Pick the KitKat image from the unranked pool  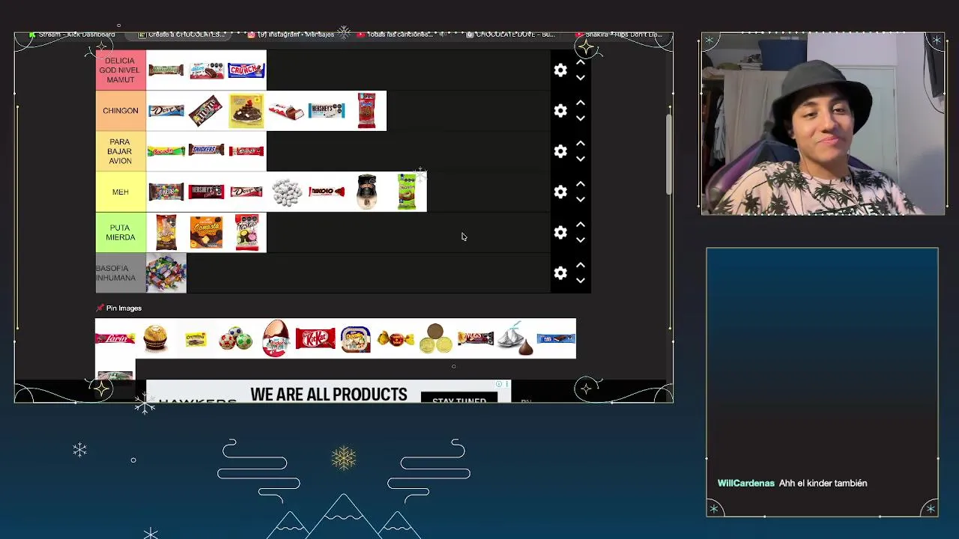[x=315, y=338]
